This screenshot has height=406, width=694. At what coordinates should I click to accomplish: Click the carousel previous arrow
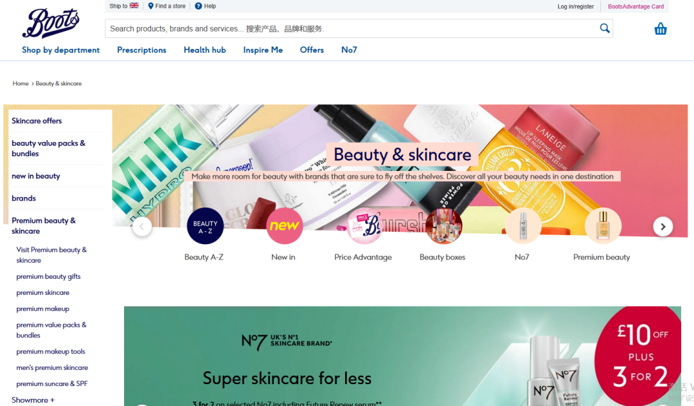pos(142,227)
